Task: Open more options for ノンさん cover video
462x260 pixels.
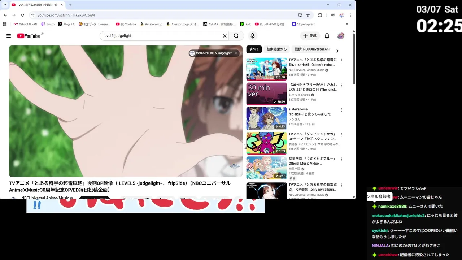Action: pos(341,110)
